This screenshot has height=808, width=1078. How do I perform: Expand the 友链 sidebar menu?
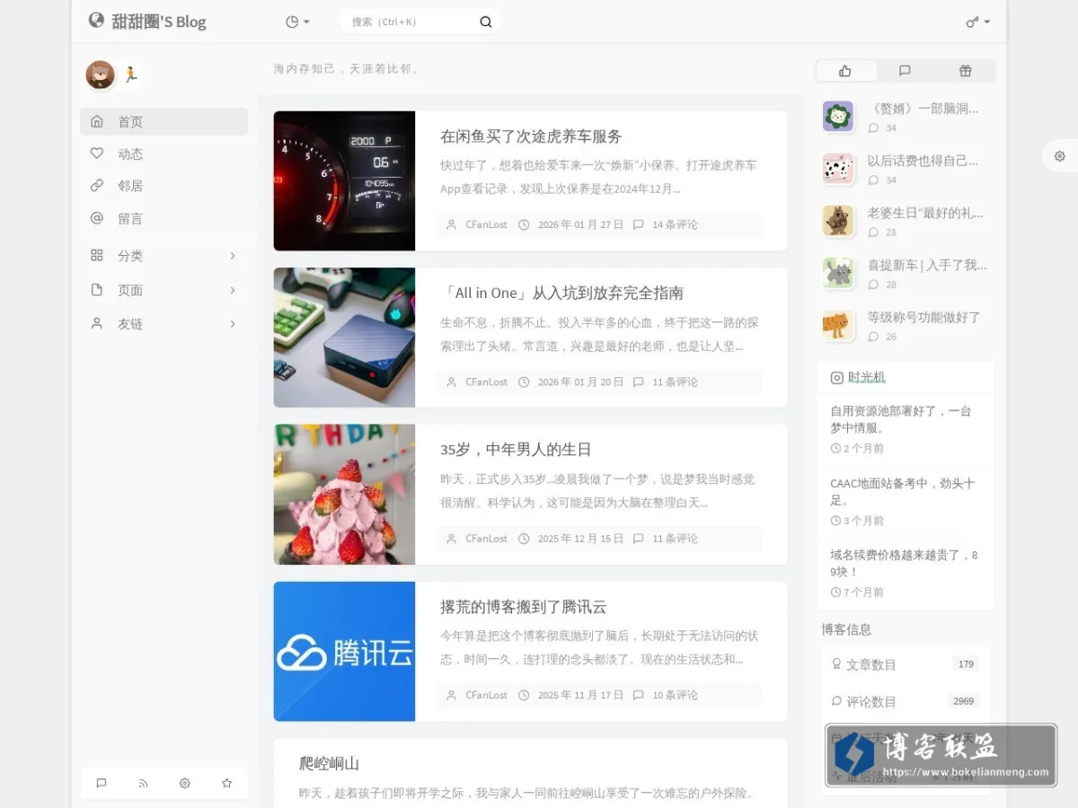pos(163,324)
